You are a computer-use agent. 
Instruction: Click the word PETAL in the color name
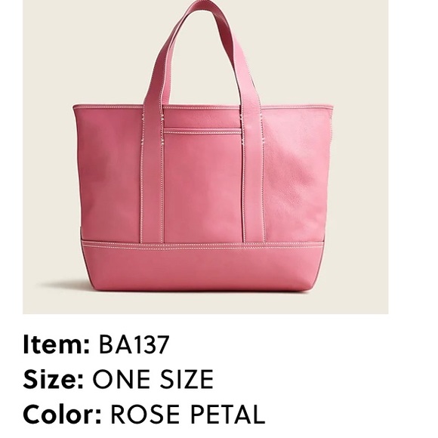click(x=227, y=414)
